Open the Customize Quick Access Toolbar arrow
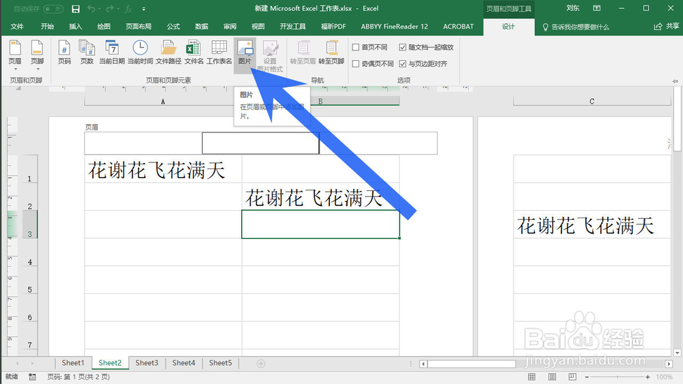 143,9
